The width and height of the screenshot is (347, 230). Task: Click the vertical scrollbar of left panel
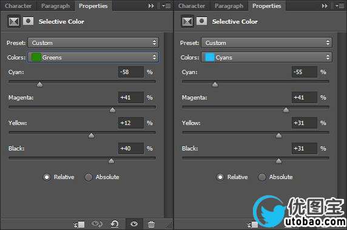[x=169, y=125]
